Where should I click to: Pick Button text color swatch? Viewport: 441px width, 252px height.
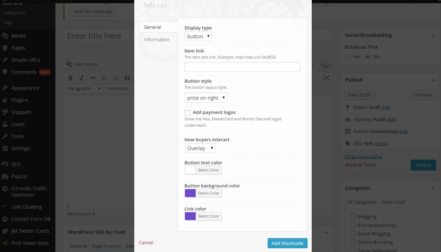190,170
